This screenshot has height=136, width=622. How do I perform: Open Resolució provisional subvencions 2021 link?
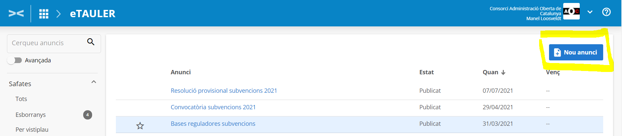coord(224,91)
